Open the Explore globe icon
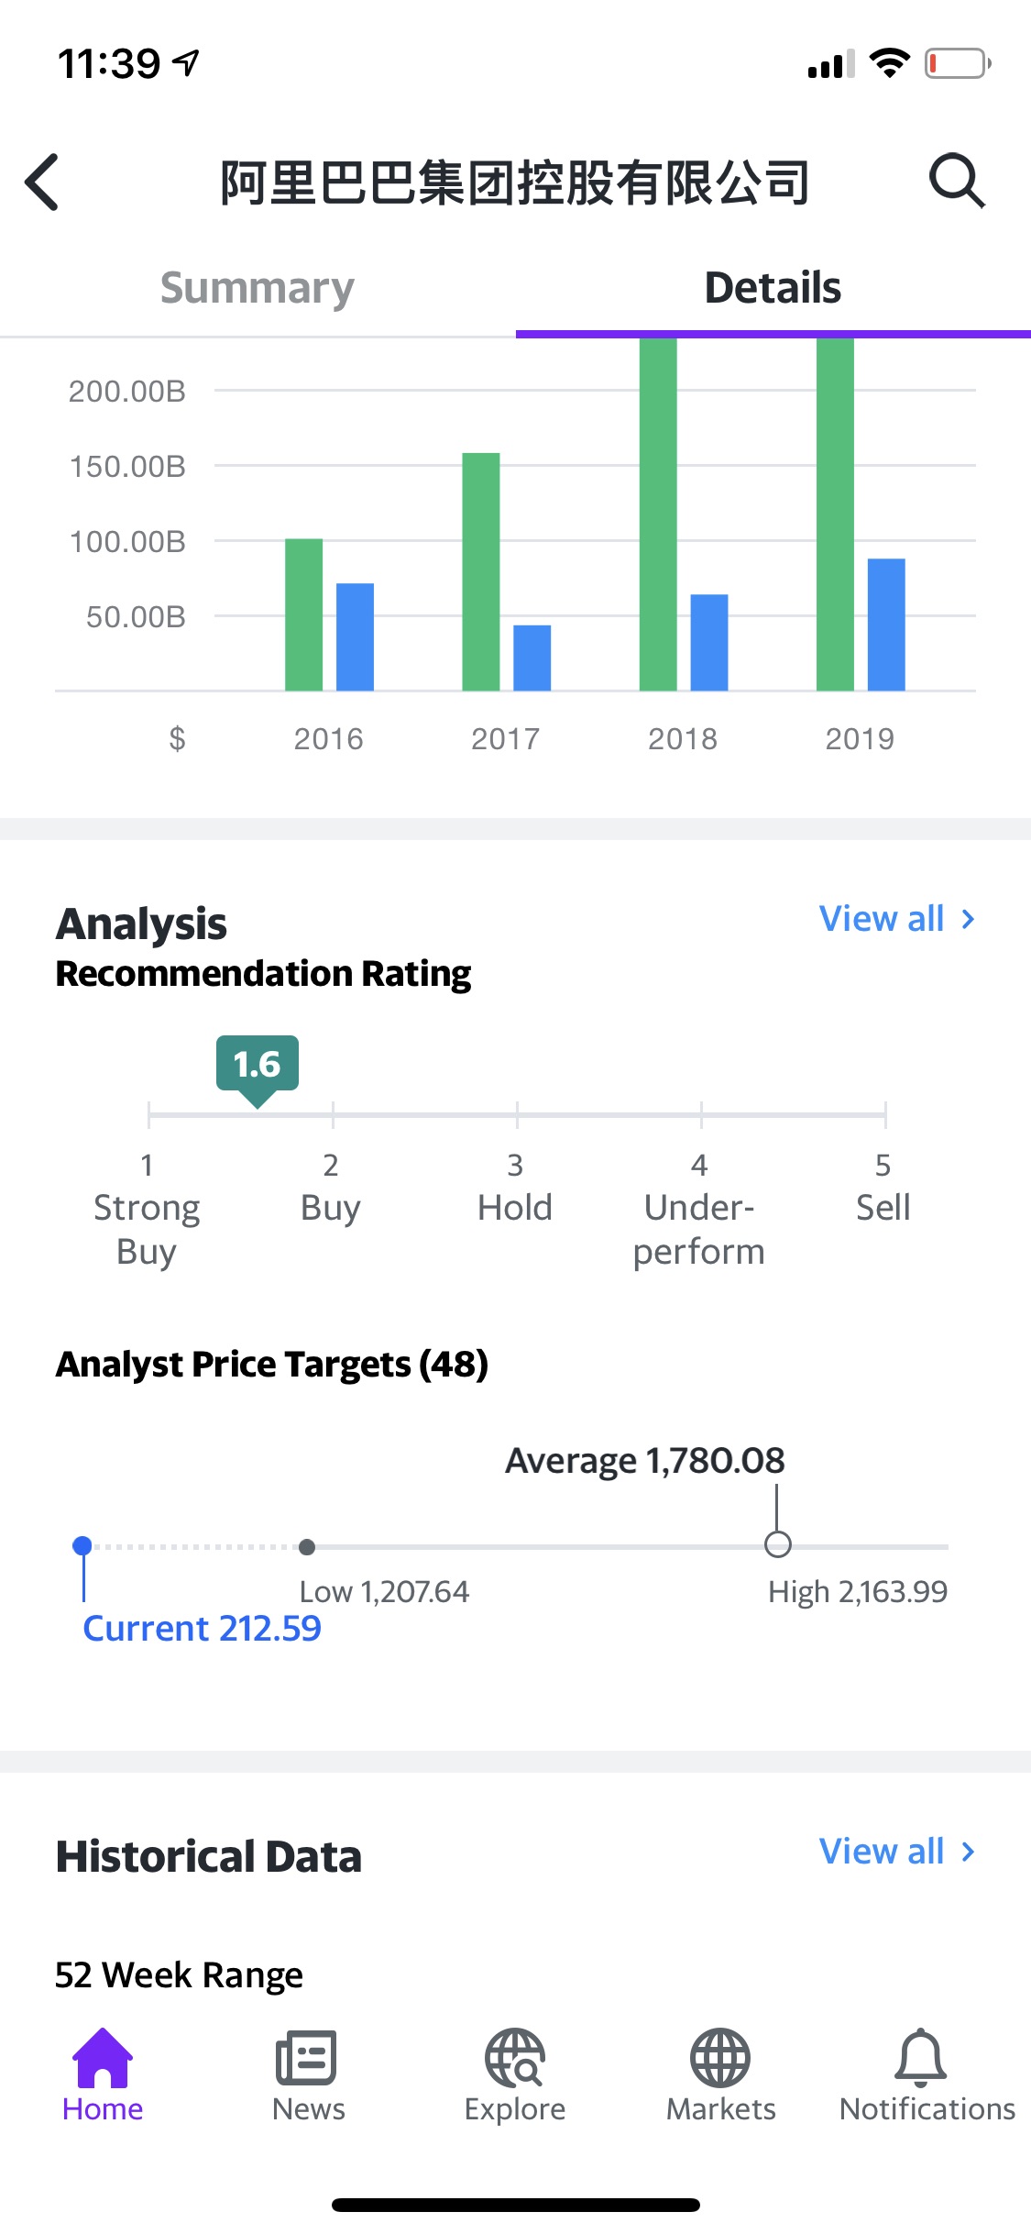 [515, 2058]
